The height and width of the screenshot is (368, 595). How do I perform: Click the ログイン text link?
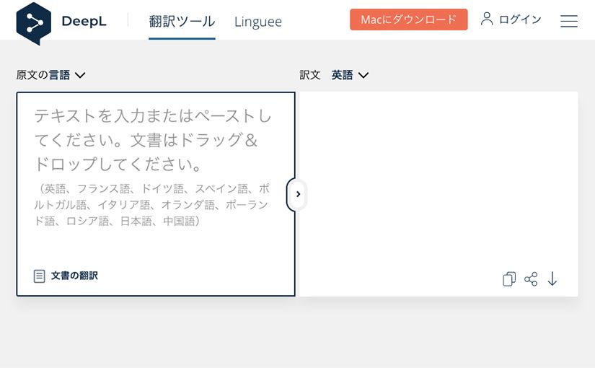tap(520, 19)
